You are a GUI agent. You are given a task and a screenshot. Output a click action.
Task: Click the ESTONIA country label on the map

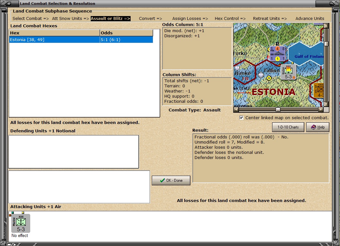(274, 92)
